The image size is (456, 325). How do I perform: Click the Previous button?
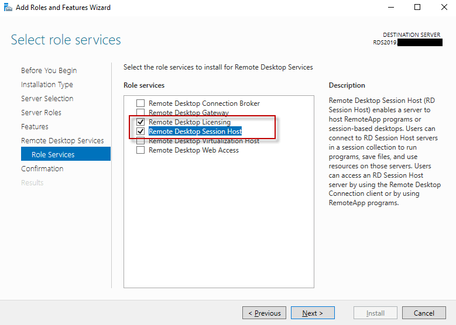pos(264,313)
